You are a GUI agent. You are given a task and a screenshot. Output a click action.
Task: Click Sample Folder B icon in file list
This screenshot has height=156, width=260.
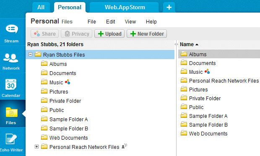pyautogui.click(x=184, y=124)
